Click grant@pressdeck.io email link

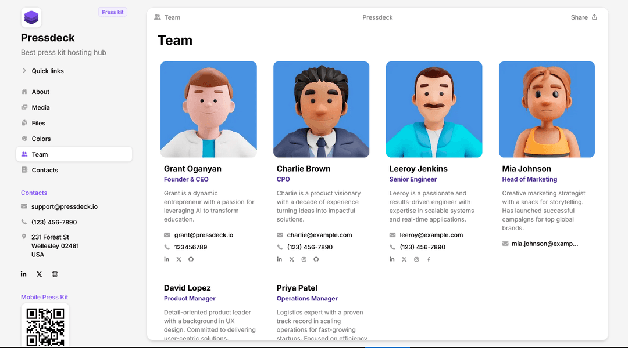[204, 235]
